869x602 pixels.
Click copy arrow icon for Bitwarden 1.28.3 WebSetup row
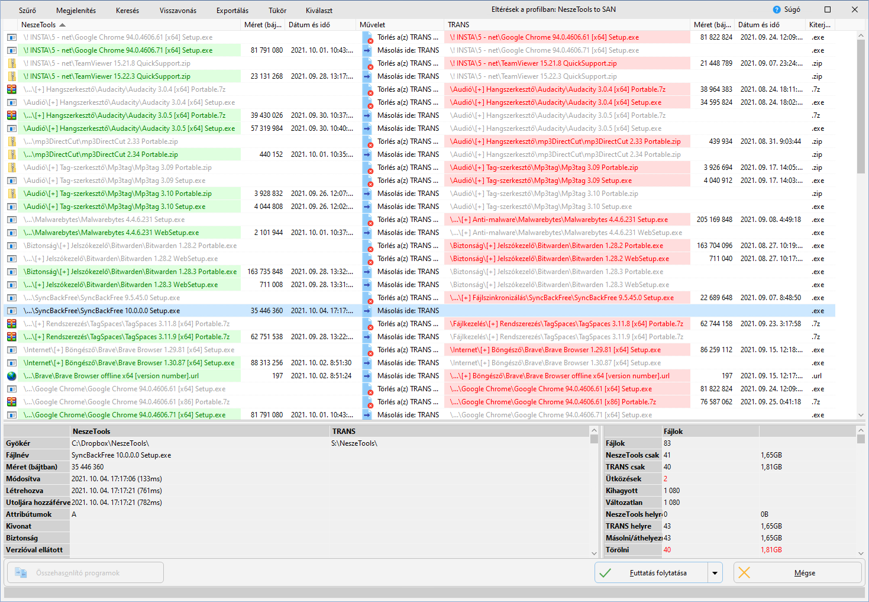367,285
